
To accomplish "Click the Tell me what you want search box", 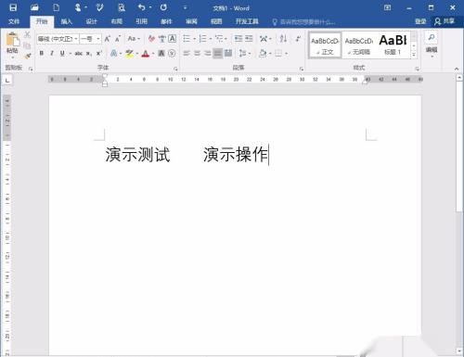I will [x=303, y=21].
